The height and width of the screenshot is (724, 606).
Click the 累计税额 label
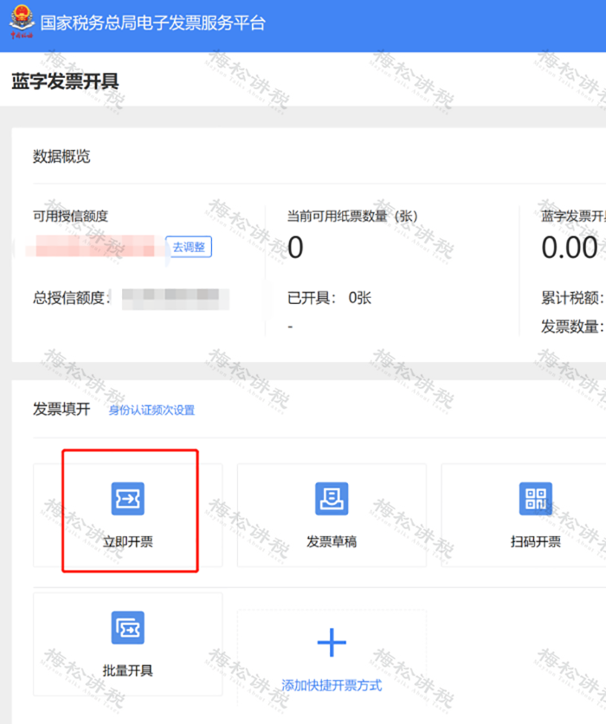point(572,298)
